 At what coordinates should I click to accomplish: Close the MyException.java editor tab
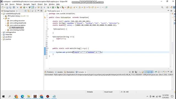(62, 11)
